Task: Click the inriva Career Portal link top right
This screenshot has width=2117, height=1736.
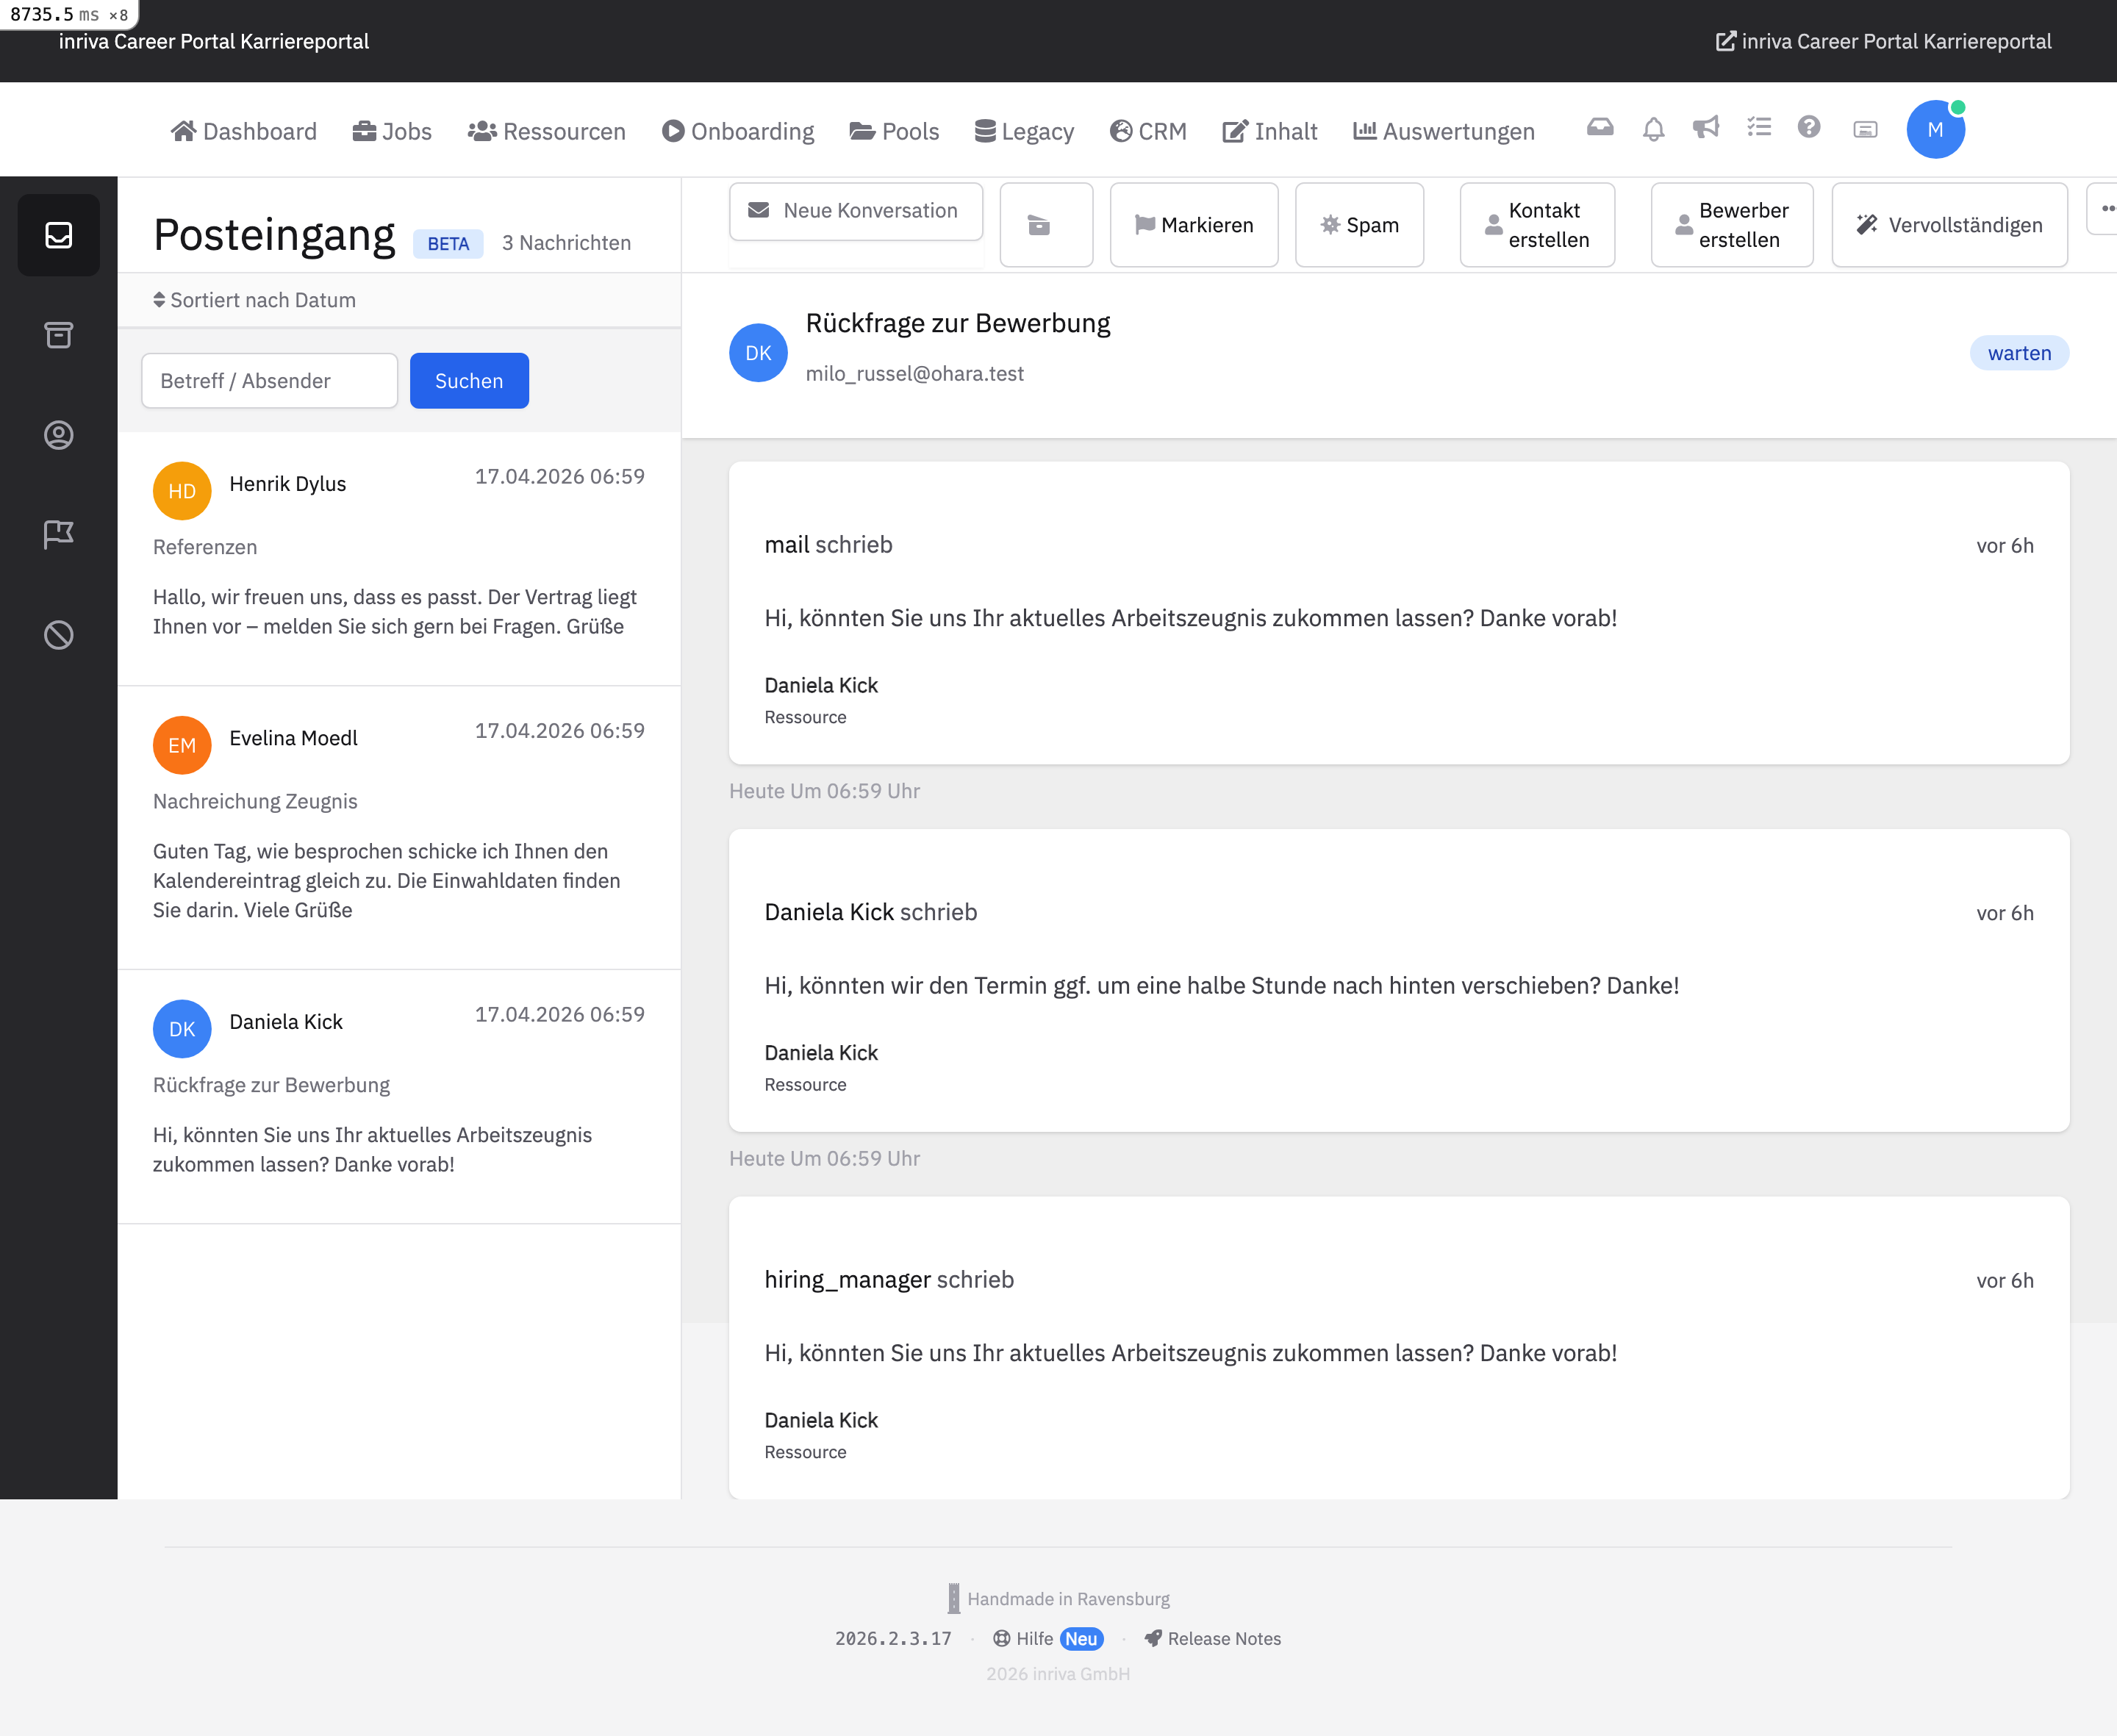Action: point(1884,41)
